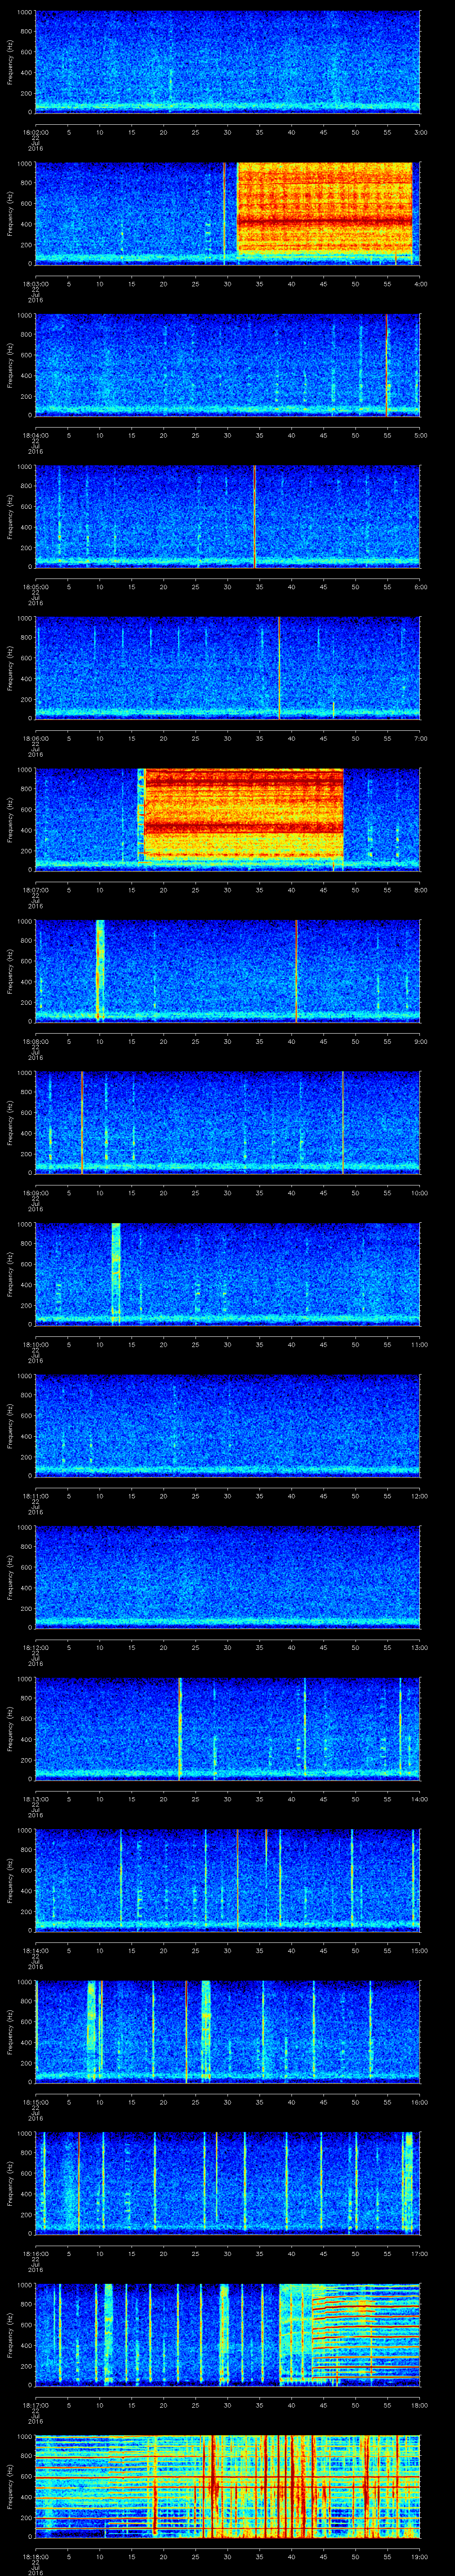Viewport: 455px width, 2576px height.
Task: Click the 18:15:00 start time label
Action: coord(36,2102)
